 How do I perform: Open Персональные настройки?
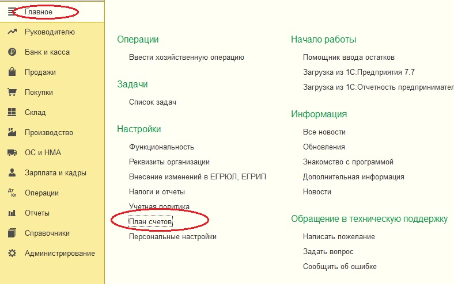tap(173, 237)
